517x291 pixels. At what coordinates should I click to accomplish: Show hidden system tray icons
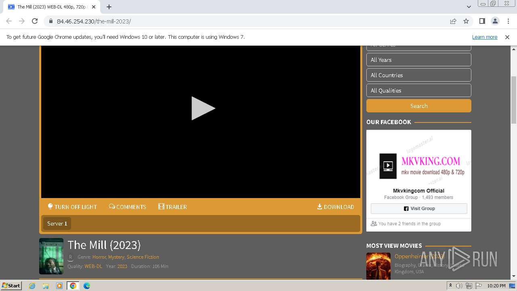click(450, 286)
